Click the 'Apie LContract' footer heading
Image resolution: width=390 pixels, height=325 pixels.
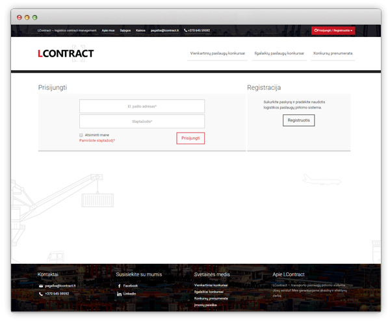[x=289, y=274]
